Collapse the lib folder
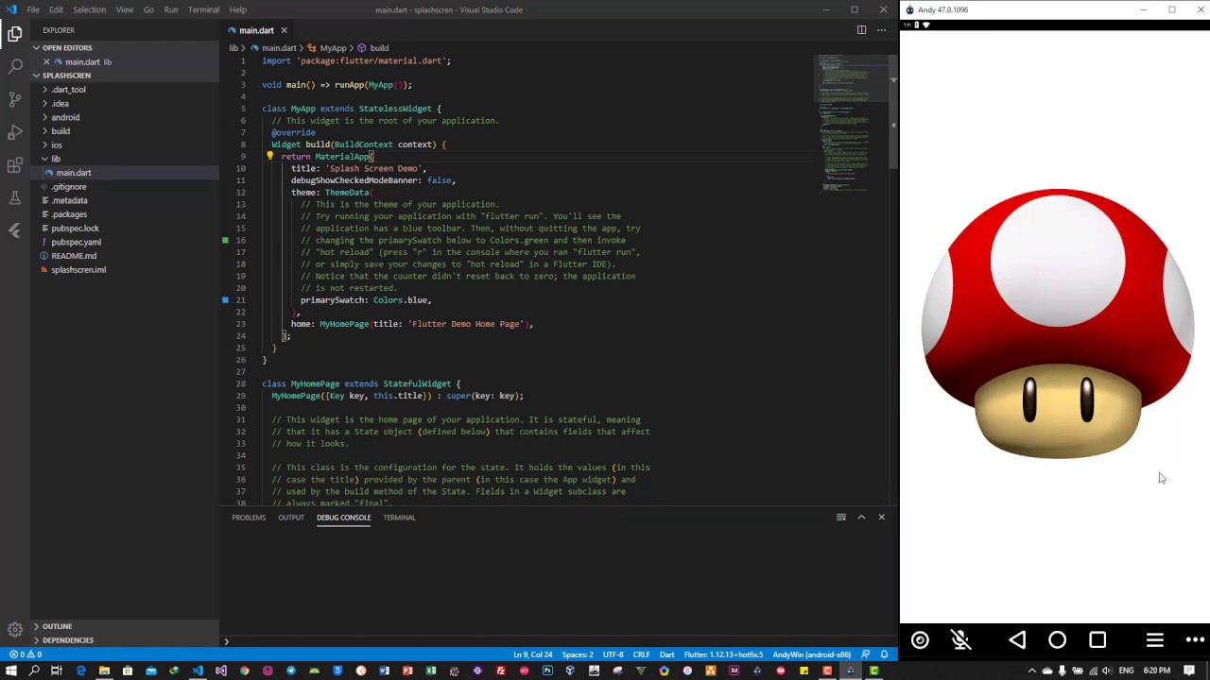The height and width of the screenshot is (680, 1210). coord(55,159)
